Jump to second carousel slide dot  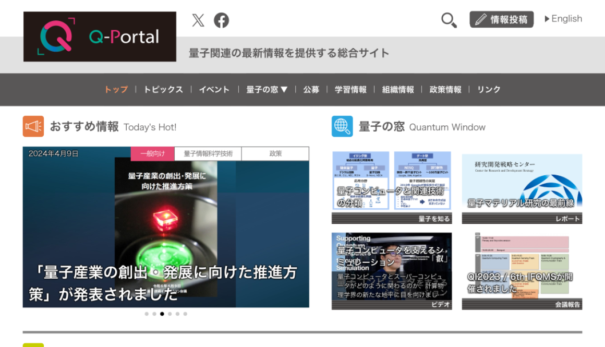pos(154,314)
